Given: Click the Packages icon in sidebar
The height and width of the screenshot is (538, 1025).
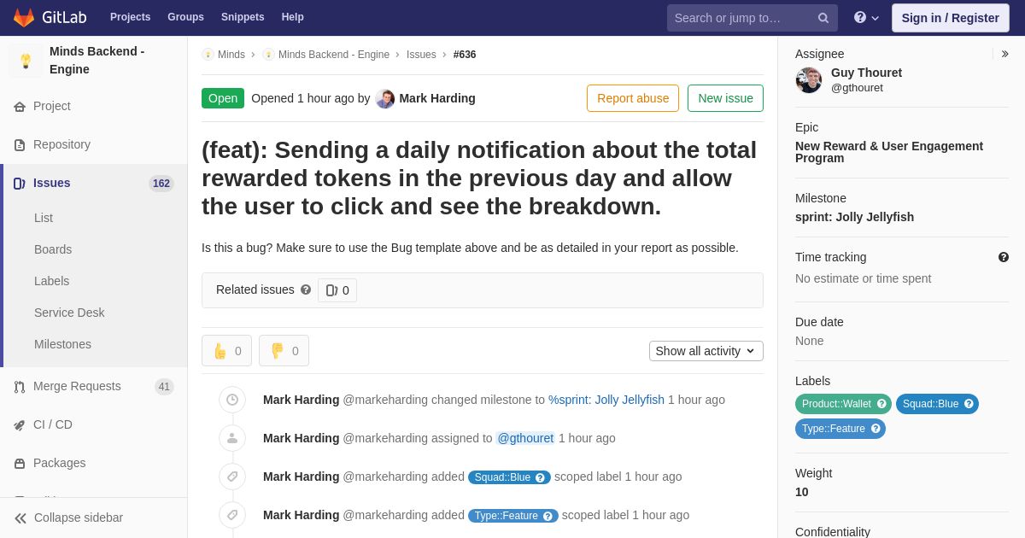Looking at the screenshot, I should tap(20, 463).
